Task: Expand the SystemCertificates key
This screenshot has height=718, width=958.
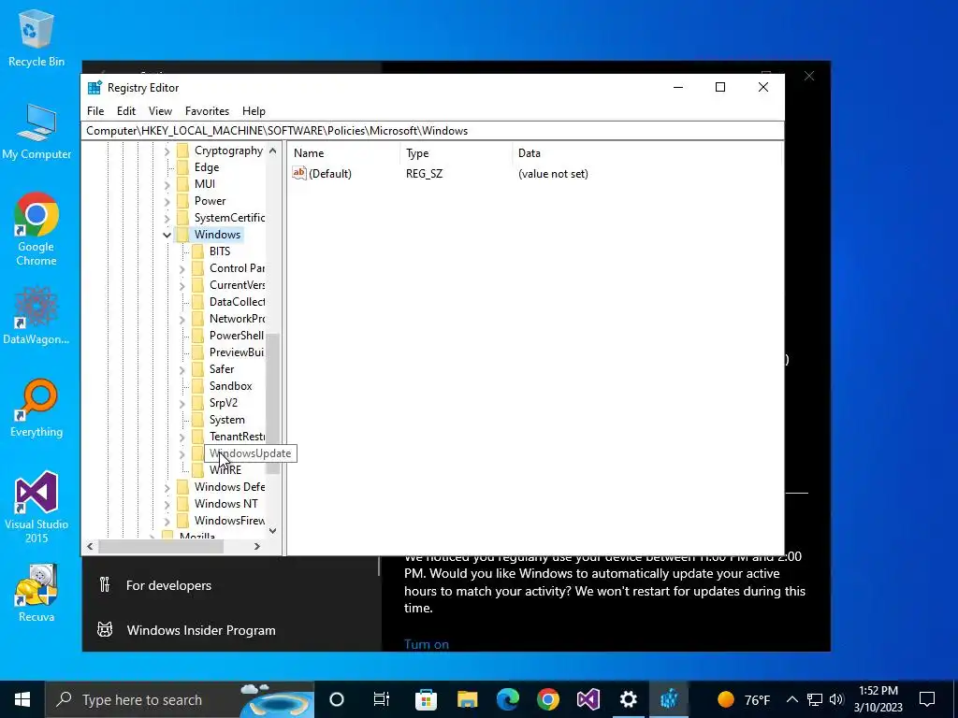Action: [167, 217]
